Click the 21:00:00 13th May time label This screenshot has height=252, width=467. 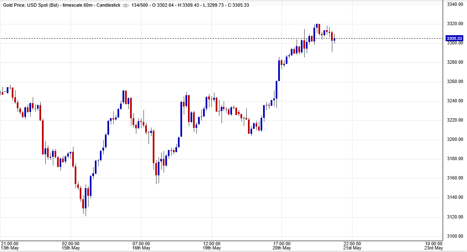click(10, 246)
